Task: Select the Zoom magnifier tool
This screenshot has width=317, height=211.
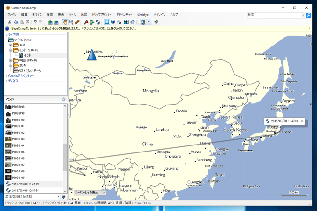Action: tap(71, 22)
